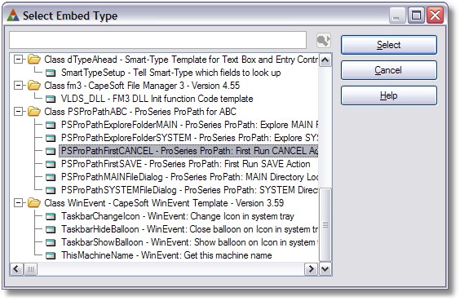Click the vertical scrollbar up arrow
Screen dimensions: 460x301
[325, 60]
